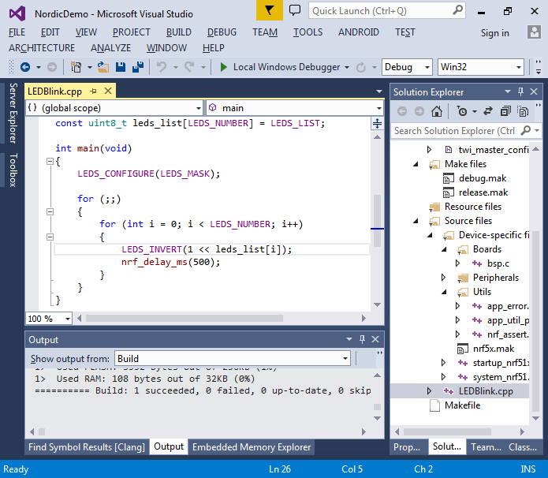Click Sign in link

[494, 33]
